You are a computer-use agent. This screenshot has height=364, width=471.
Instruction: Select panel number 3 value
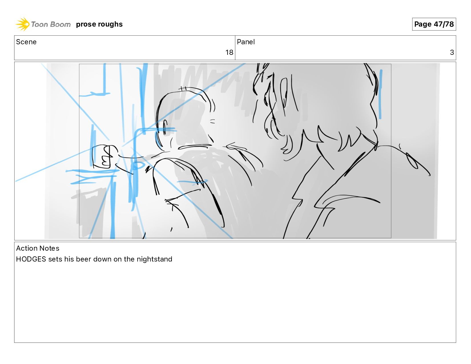[452, 53]
